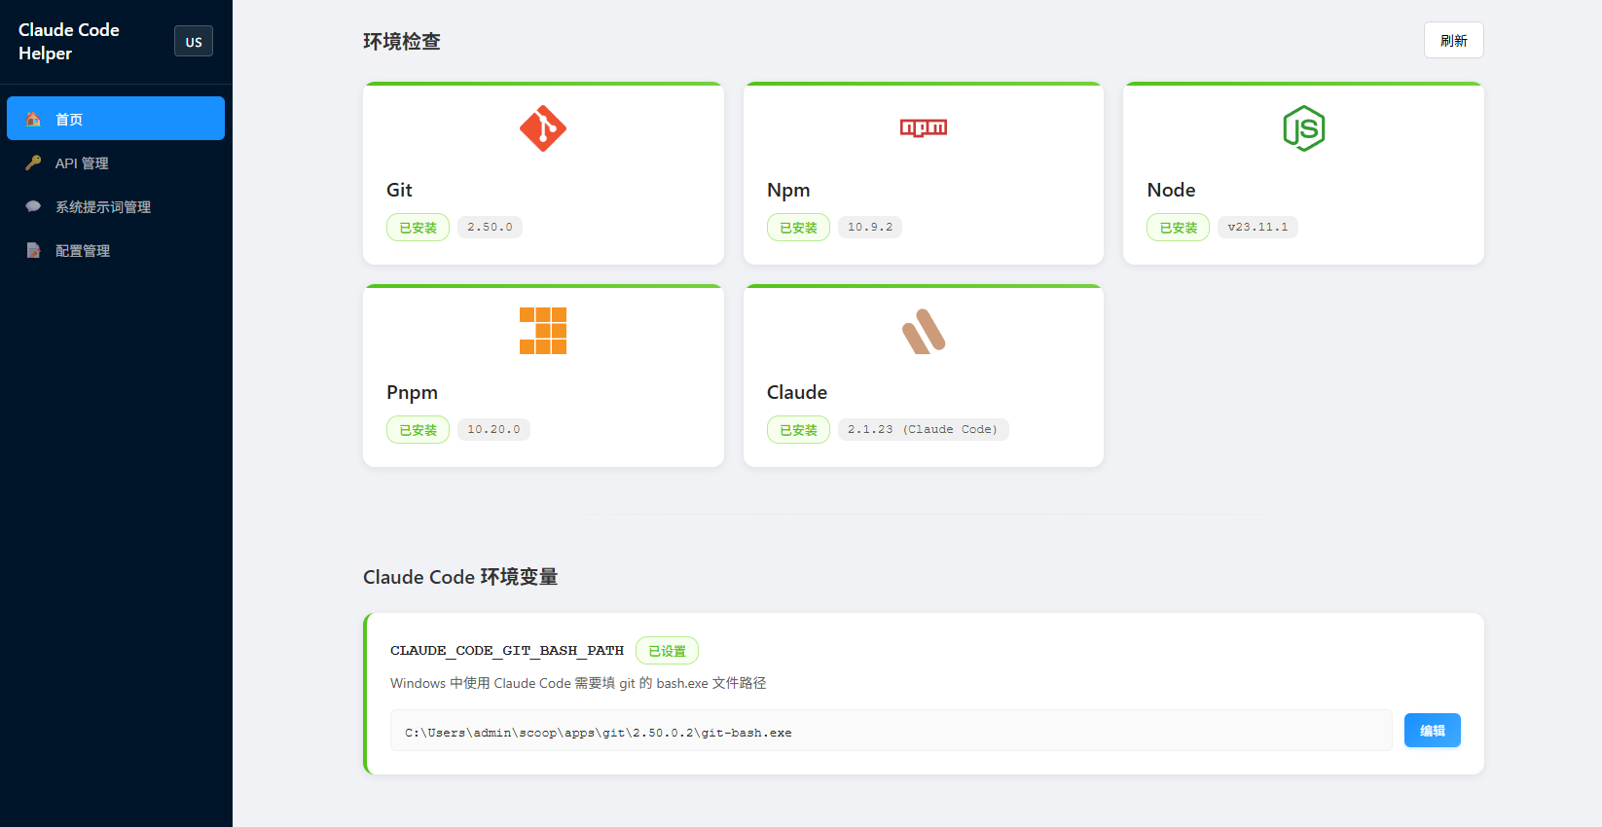
Task: Click the Windows bash.exe description text
Action: (578, 683)
